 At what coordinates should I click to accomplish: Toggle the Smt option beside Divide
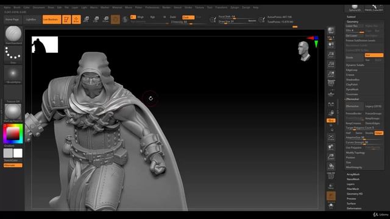click(374, 55)
